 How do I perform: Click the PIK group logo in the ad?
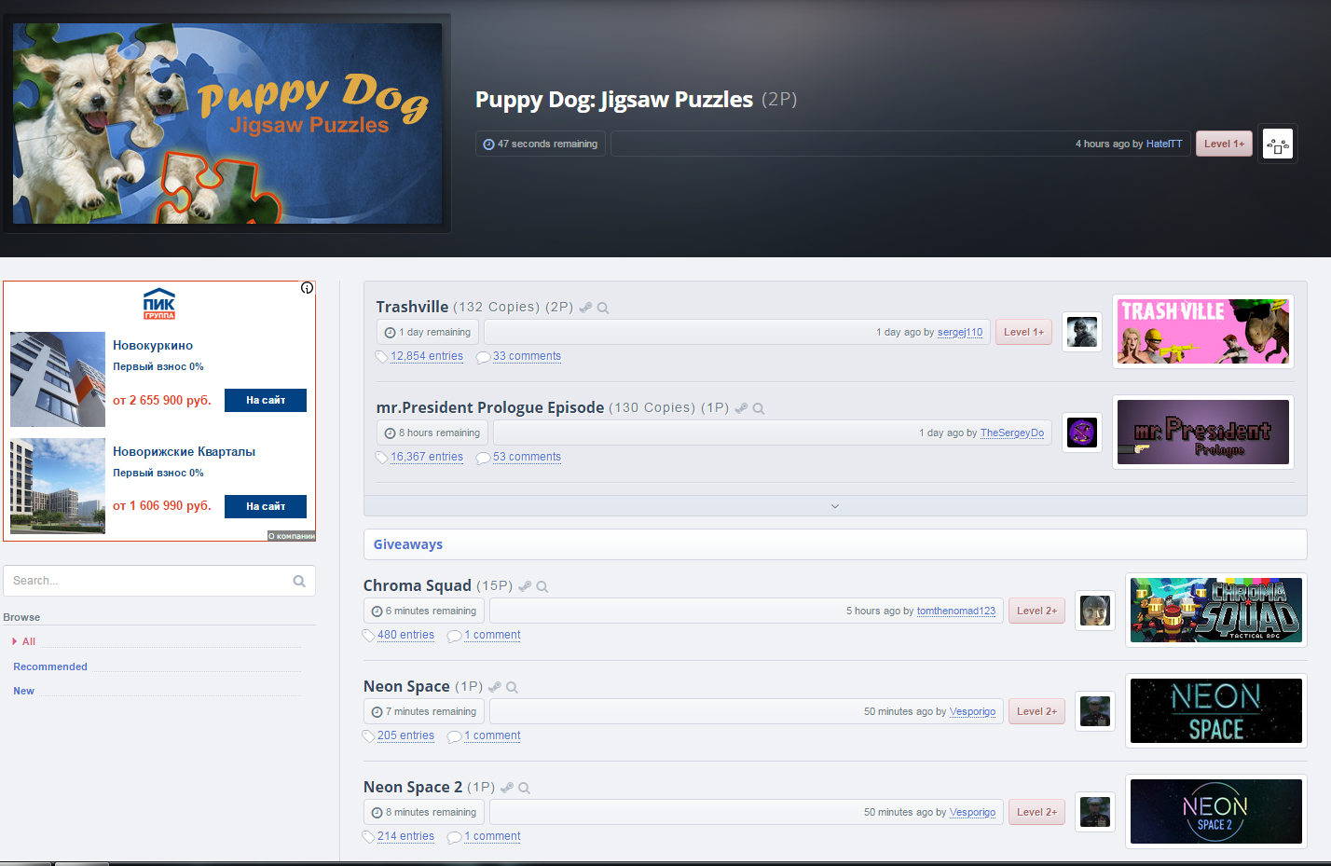(x=159, y=304)
